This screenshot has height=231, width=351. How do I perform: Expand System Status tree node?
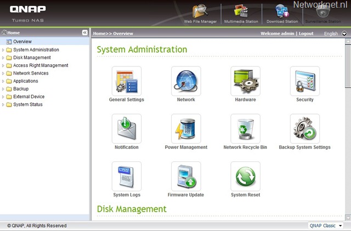(3, 105)
